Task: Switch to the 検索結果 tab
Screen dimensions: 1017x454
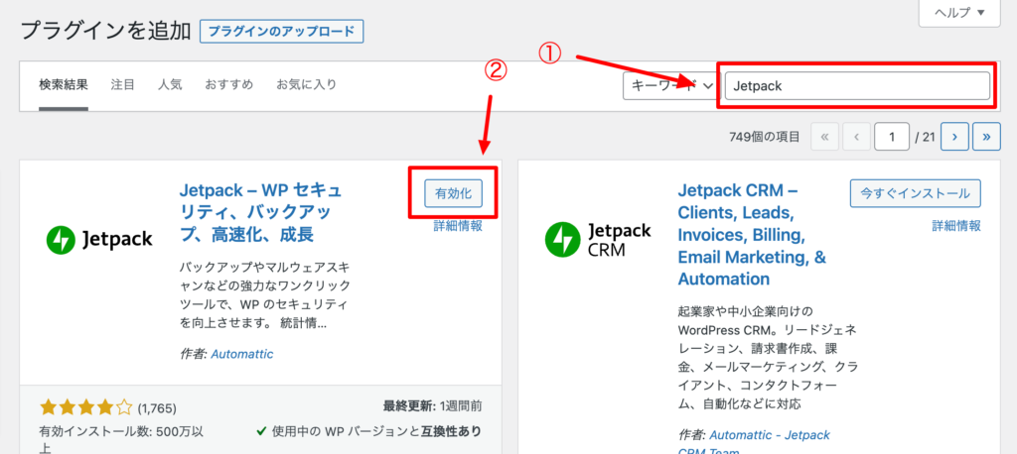Action: point(64,84)
